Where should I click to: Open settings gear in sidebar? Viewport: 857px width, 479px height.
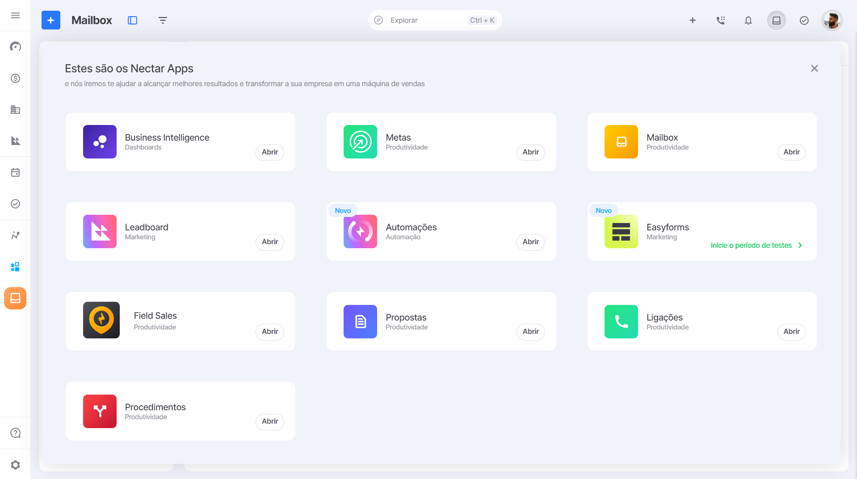tap(15, 465)
